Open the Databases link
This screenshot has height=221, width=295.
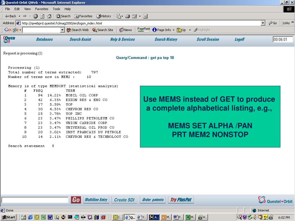(x=44, y=39)
